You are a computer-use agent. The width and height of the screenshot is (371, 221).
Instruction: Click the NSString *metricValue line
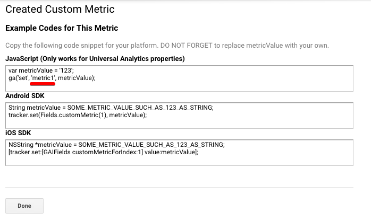(x=116, y=145)
